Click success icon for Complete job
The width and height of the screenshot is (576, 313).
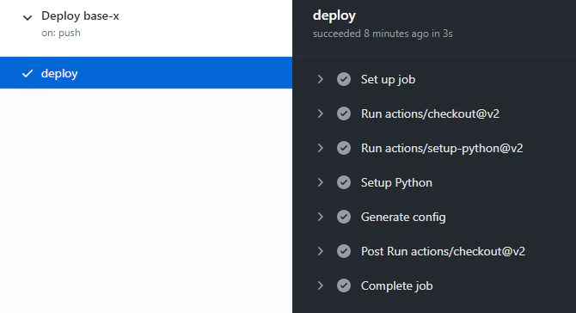(344, 285)
